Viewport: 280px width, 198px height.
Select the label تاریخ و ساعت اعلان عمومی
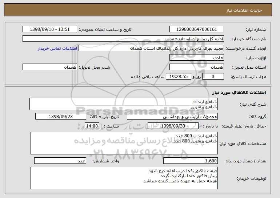click(105, 29)
